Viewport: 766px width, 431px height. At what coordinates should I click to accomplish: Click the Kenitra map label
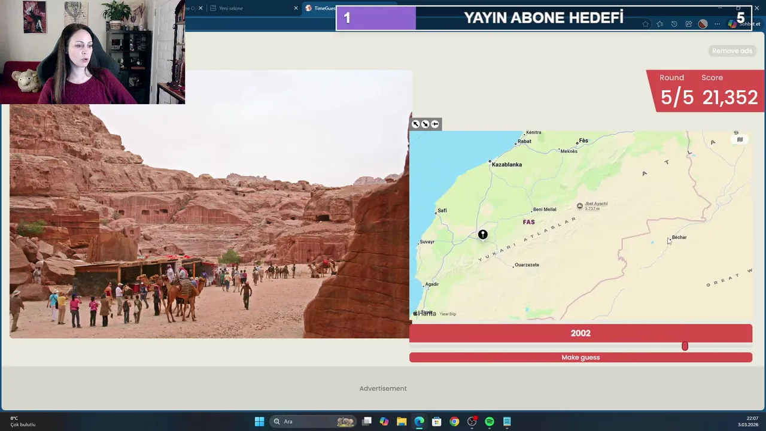(x=533, y=132)
